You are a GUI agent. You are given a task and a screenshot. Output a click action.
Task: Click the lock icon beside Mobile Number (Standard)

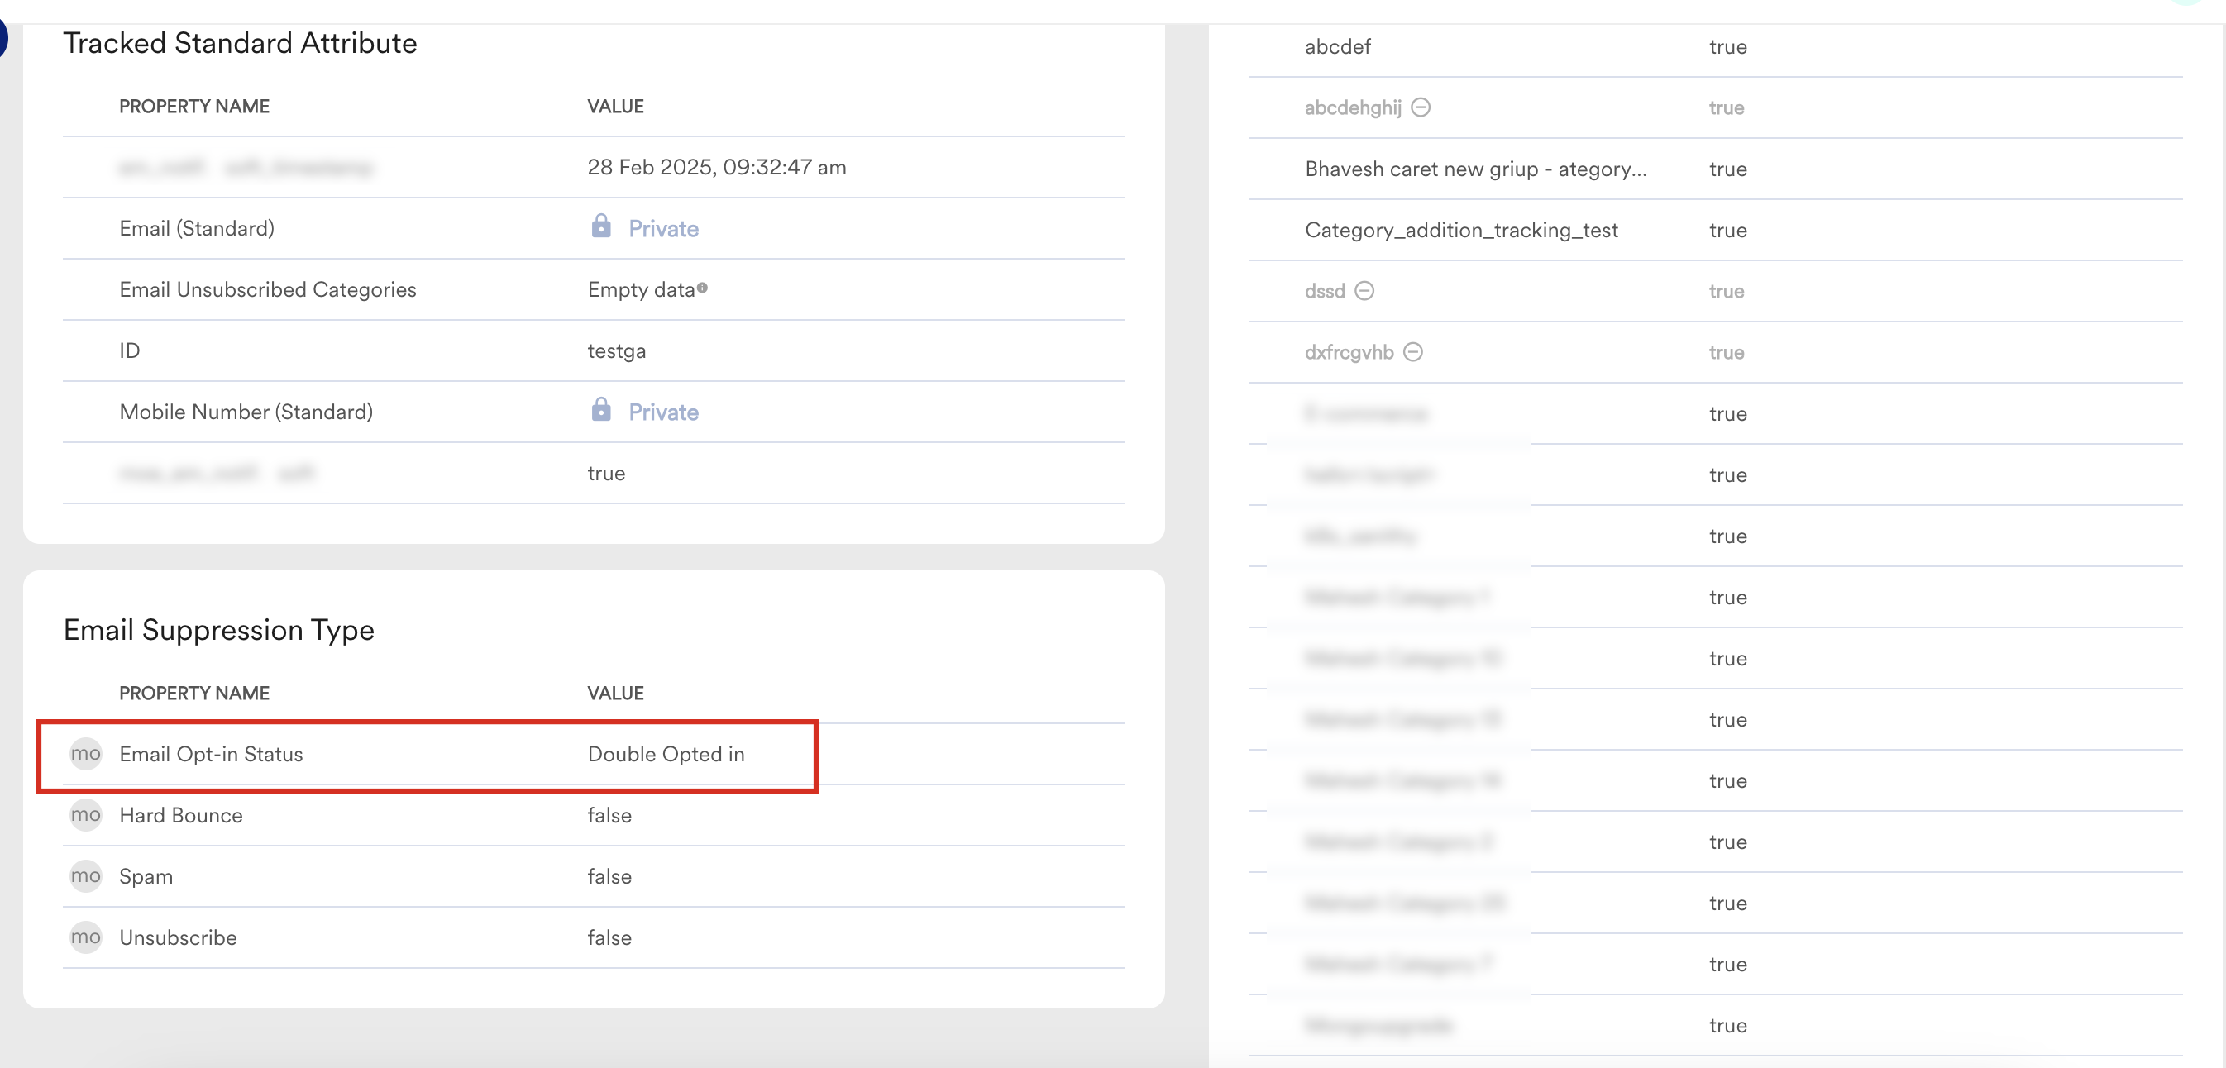click(600, 409)
